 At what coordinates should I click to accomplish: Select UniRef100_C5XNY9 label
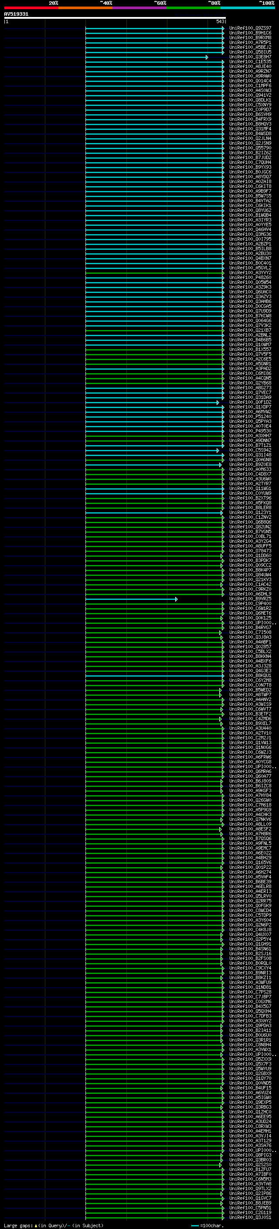pos(250,105)
